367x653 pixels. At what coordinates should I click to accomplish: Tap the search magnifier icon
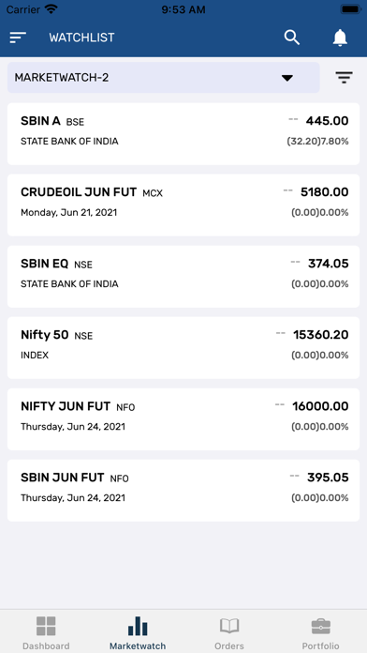[x=292, y=38]
